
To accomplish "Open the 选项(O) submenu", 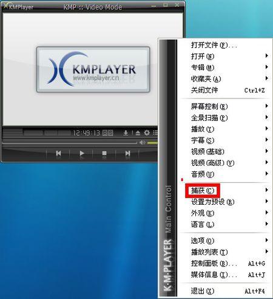I will pyautogui.click(x=225, y=241).
